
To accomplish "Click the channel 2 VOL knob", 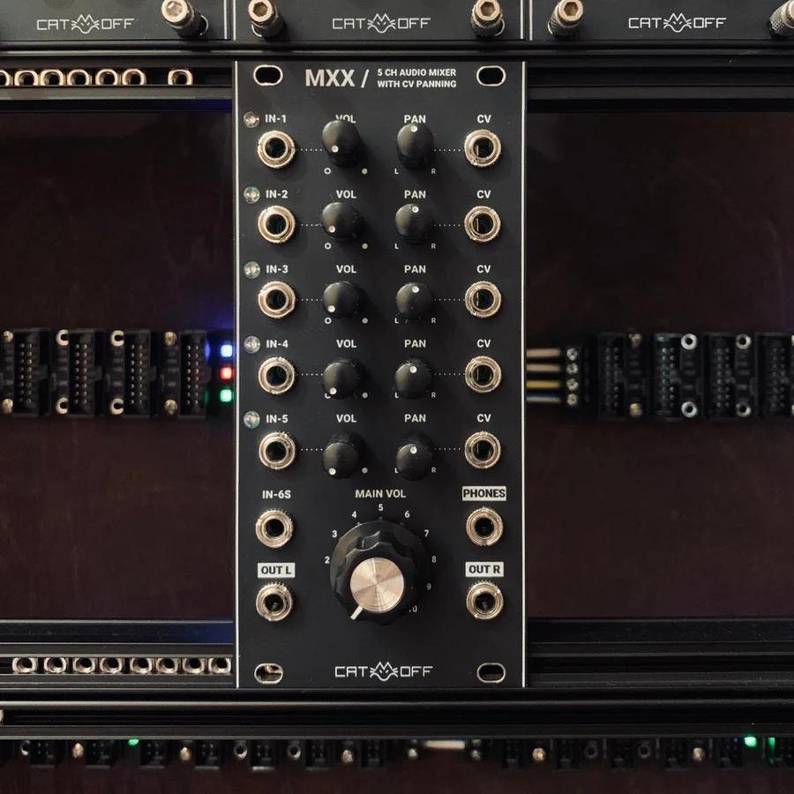I will click(x=341, y=221).
